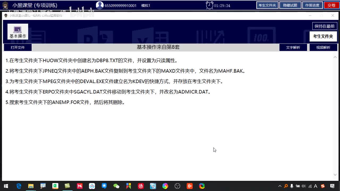Click the battery power tray icon
Viewport: 340px width, 191px height.
(298, 186)
